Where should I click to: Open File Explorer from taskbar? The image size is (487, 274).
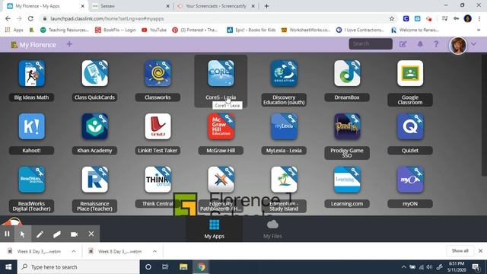click(183, 267)
